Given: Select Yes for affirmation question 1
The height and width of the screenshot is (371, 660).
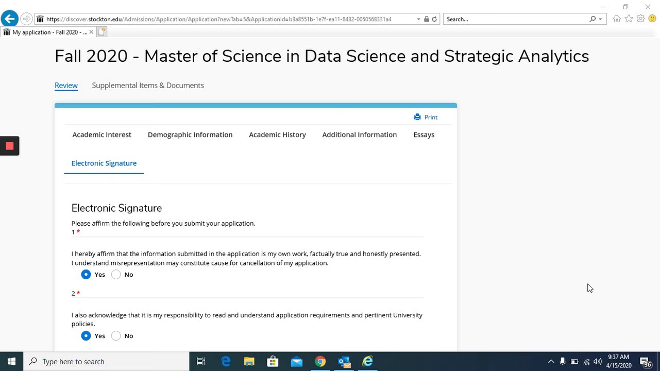Looking at the screenshot, I should click(86, 275).
